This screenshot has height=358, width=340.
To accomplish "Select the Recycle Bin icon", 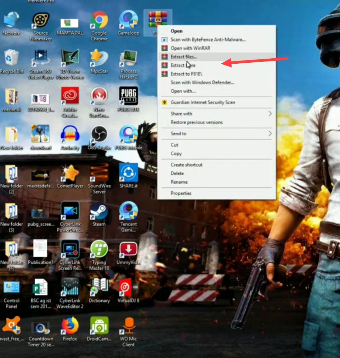I will pos(12,62).
